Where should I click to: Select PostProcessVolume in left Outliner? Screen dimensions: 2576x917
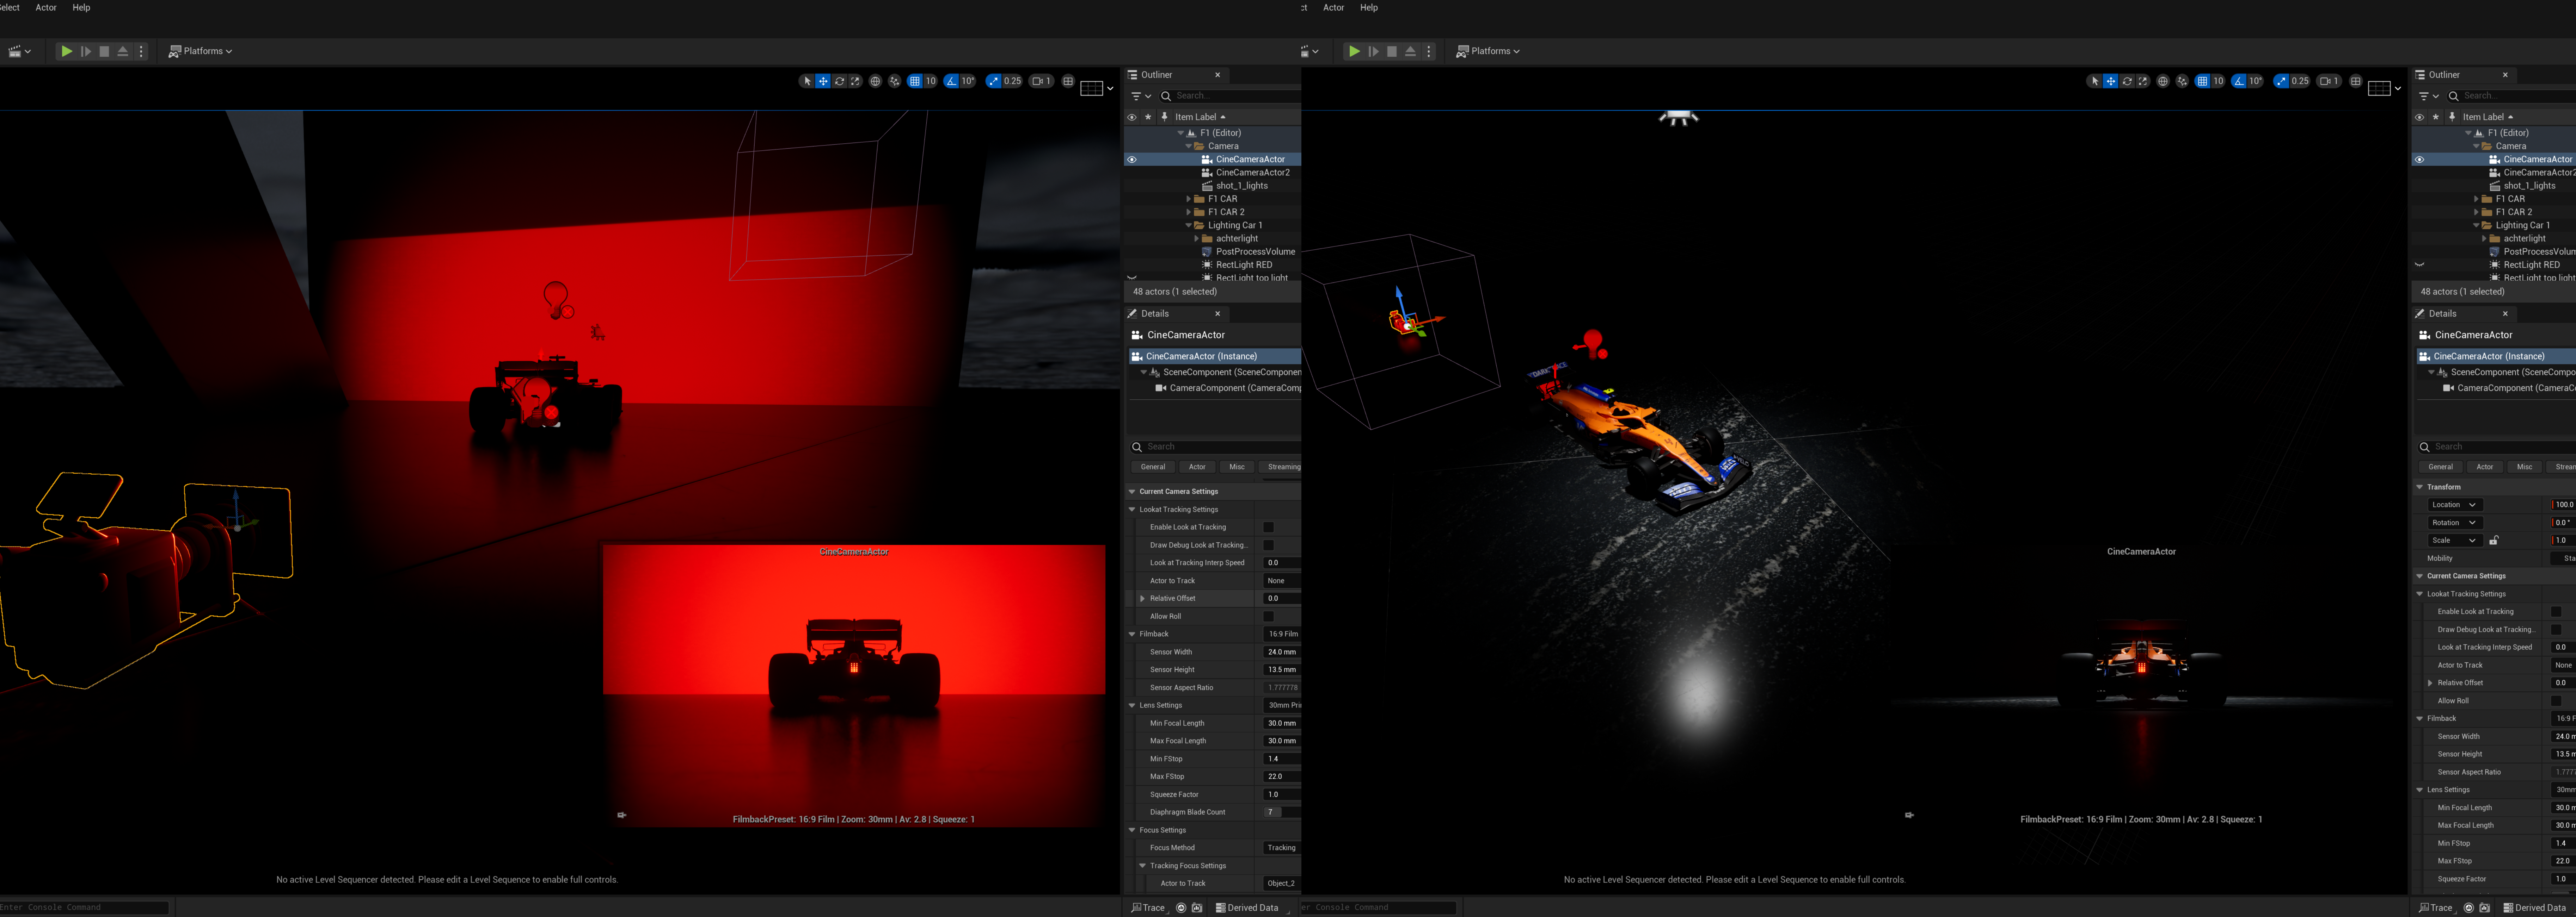click(1254, 252)
